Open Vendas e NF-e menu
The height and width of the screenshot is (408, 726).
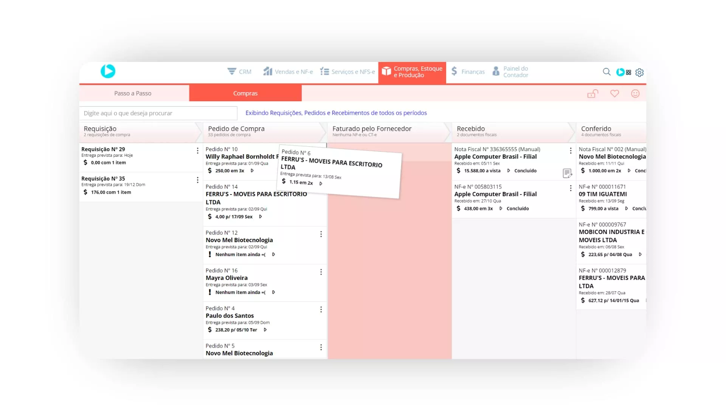pos(288,71)
